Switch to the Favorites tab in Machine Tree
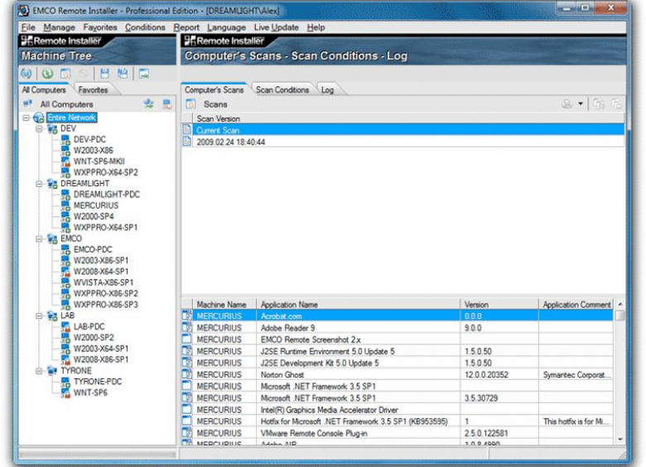646x467 pixels. [93, 89]
